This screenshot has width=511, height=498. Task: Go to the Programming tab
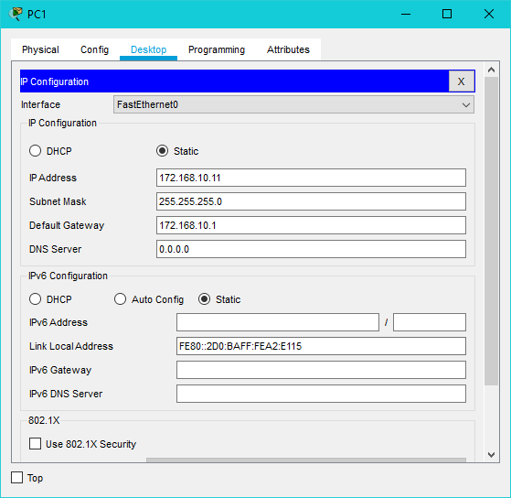tap(217, 49)
